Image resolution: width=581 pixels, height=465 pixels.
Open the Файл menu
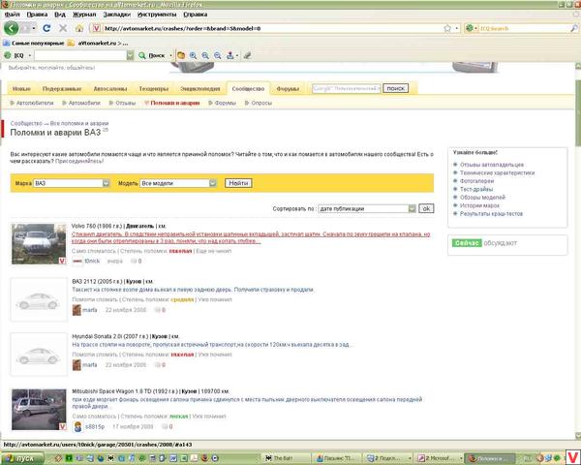click(13, 15)
